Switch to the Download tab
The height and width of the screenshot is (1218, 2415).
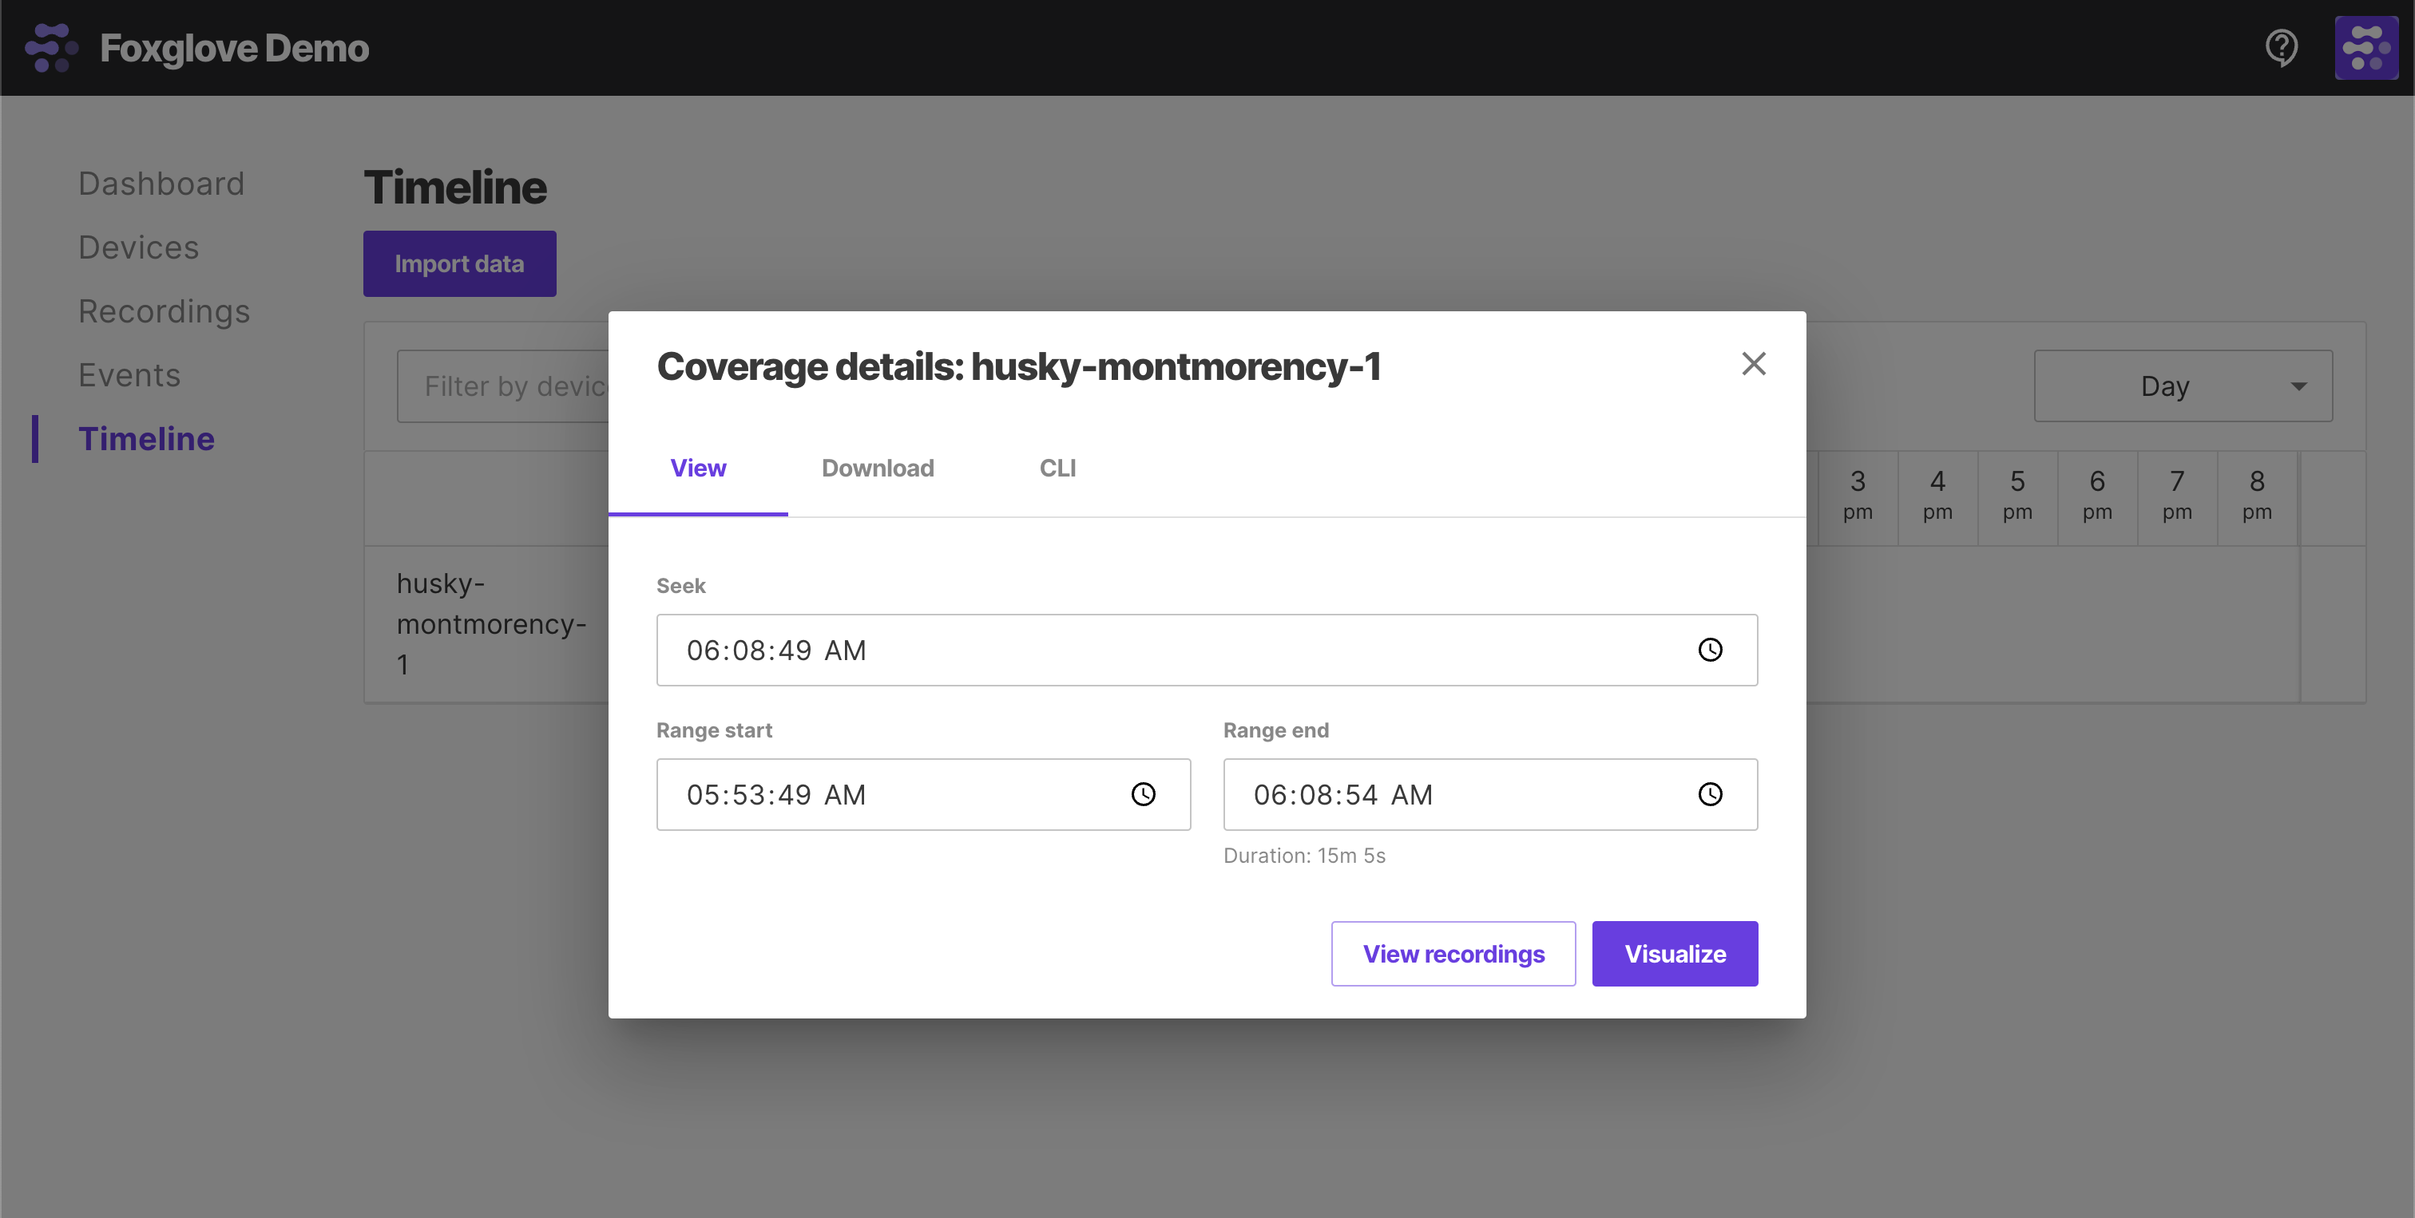tap(879, 468)
